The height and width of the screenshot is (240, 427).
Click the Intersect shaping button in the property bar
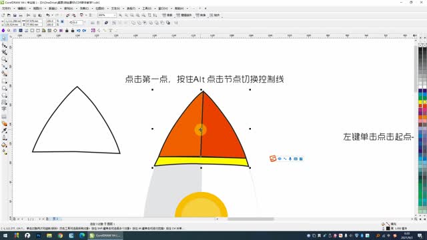145,23
